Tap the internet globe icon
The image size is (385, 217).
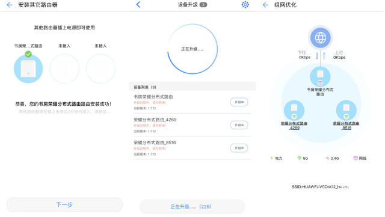click(x=321, y=38)
